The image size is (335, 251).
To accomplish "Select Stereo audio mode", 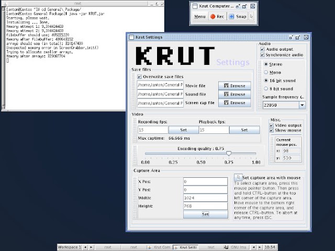I will (266, 64).
